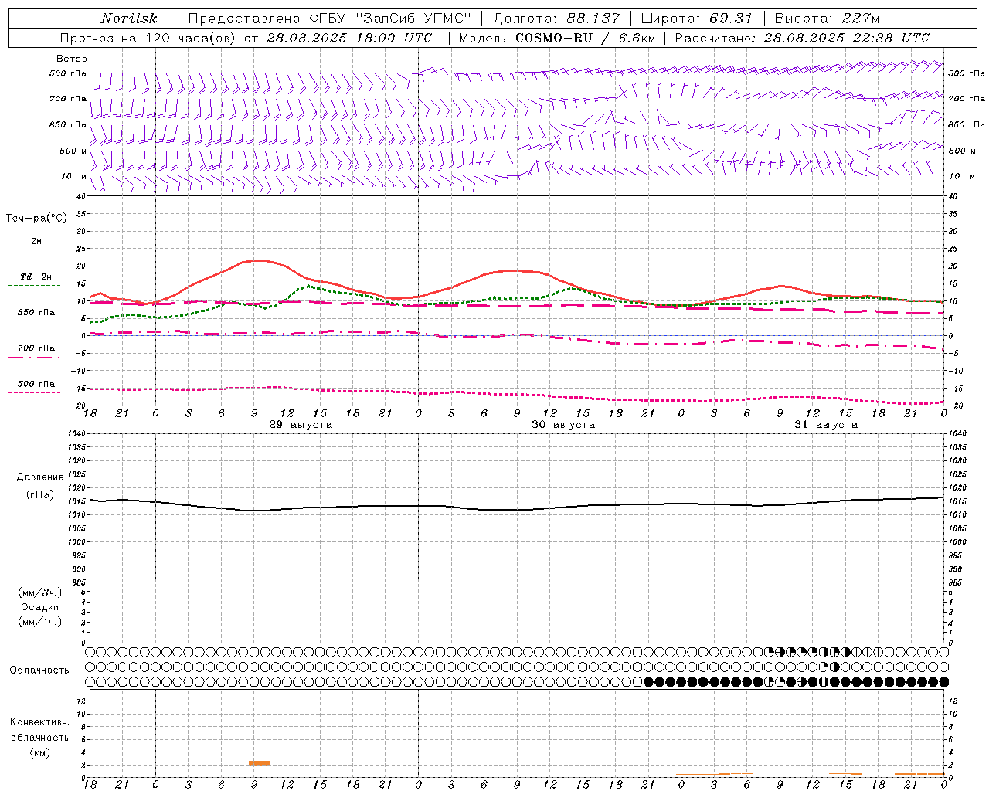
Task: Select the Долгота: 88.137 header field
Action: 556,19
